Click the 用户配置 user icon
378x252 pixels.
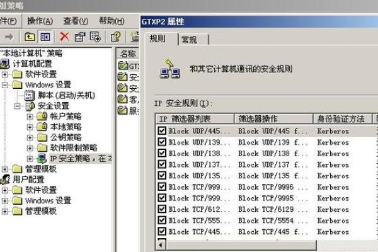pyautogui.click(x=5, y=180)
